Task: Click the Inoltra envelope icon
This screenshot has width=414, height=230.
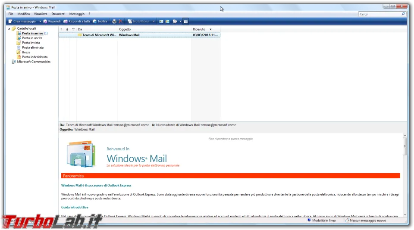Action: tap(94, 22)
